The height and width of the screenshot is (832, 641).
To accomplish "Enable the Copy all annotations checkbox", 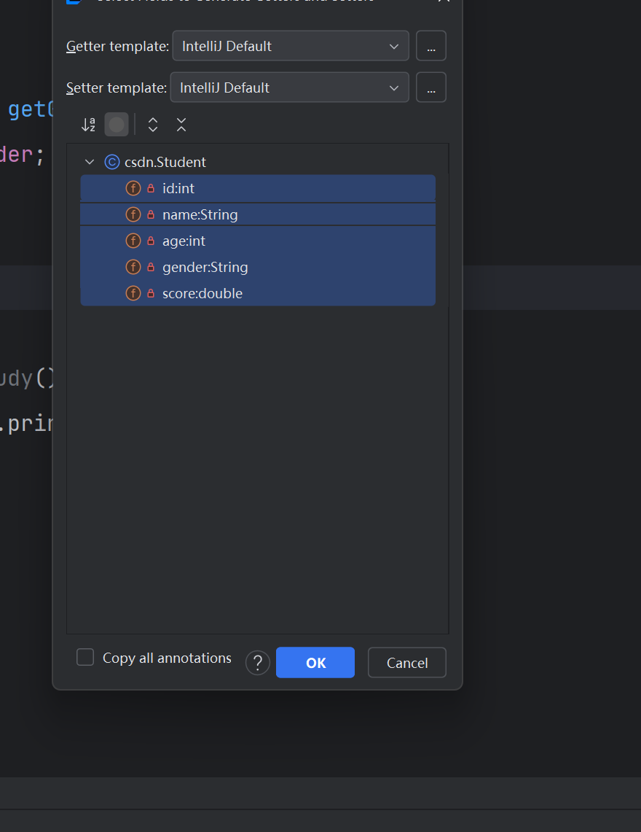I will tap(85, 658).
